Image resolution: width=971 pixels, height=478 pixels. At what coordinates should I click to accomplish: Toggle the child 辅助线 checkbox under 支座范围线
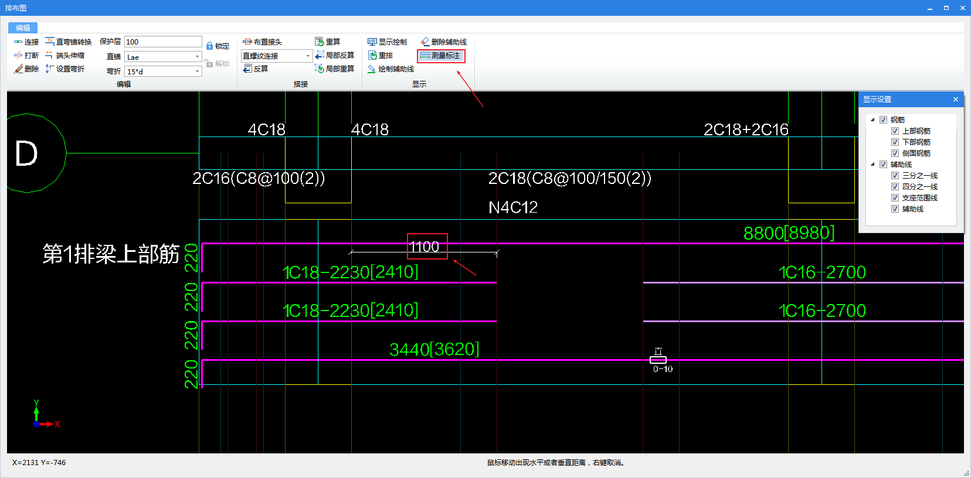[895, 209]
